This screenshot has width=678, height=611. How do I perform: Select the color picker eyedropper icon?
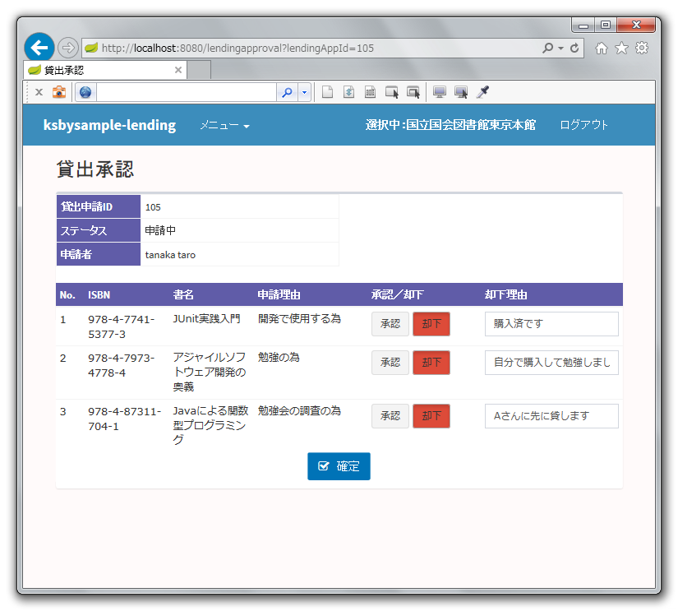click(x=482, y=92)
